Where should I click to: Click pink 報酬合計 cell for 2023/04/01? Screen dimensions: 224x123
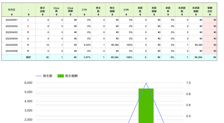[x=210, y=20]
